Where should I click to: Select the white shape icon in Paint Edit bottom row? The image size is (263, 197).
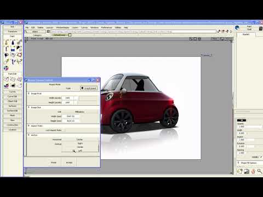pyautogui.click(x=19, y=85)
